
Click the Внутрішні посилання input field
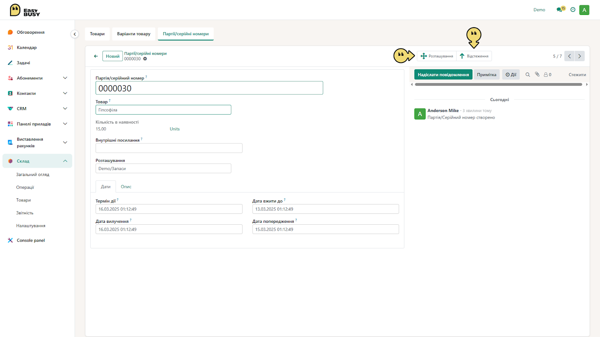[x=169, y=148]
